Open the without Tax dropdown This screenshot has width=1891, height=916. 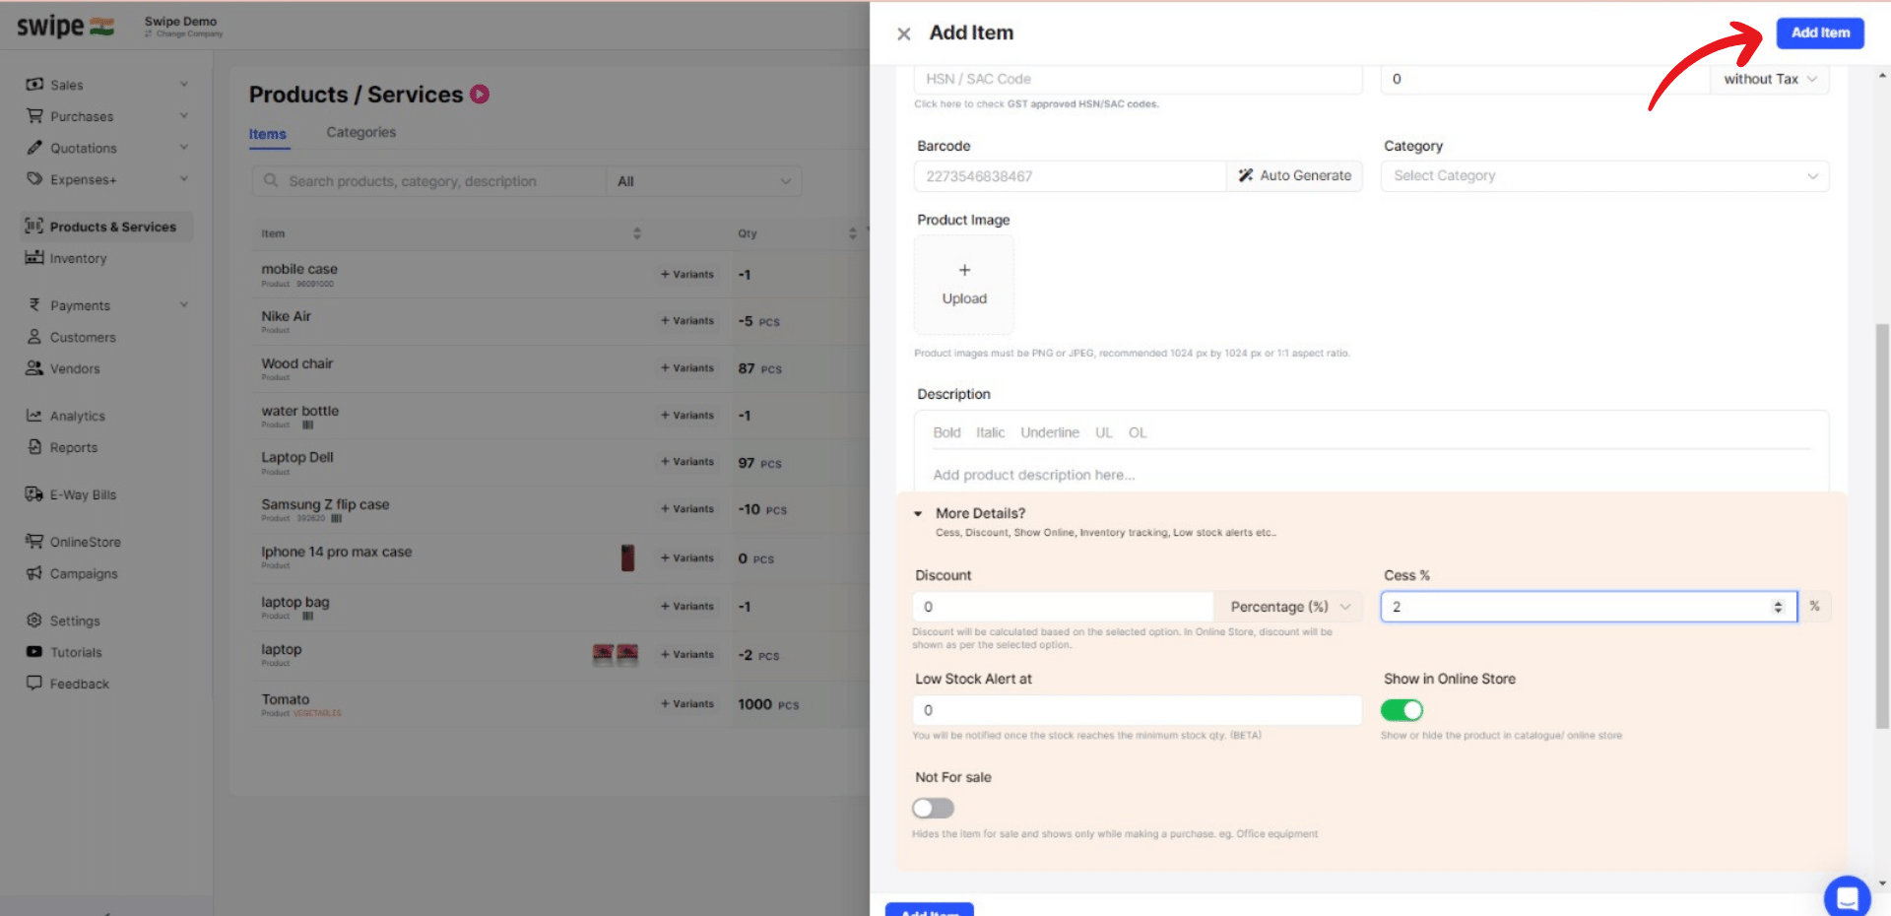1770,79
